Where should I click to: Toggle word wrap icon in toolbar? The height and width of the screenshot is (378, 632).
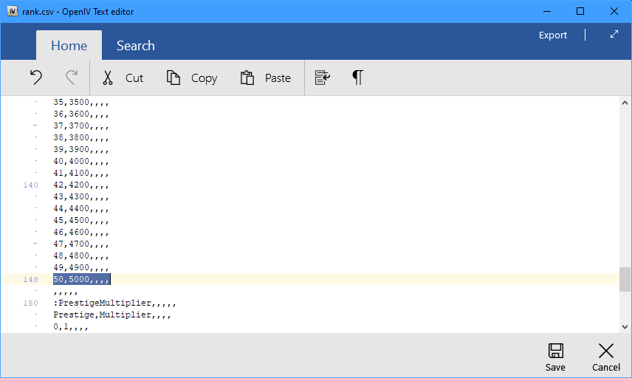[323, 78]
